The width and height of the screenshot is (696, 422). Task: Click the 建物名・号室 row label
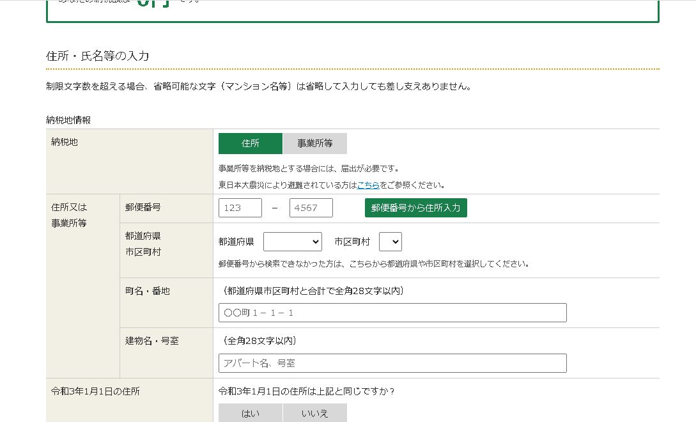coord(151,341)
